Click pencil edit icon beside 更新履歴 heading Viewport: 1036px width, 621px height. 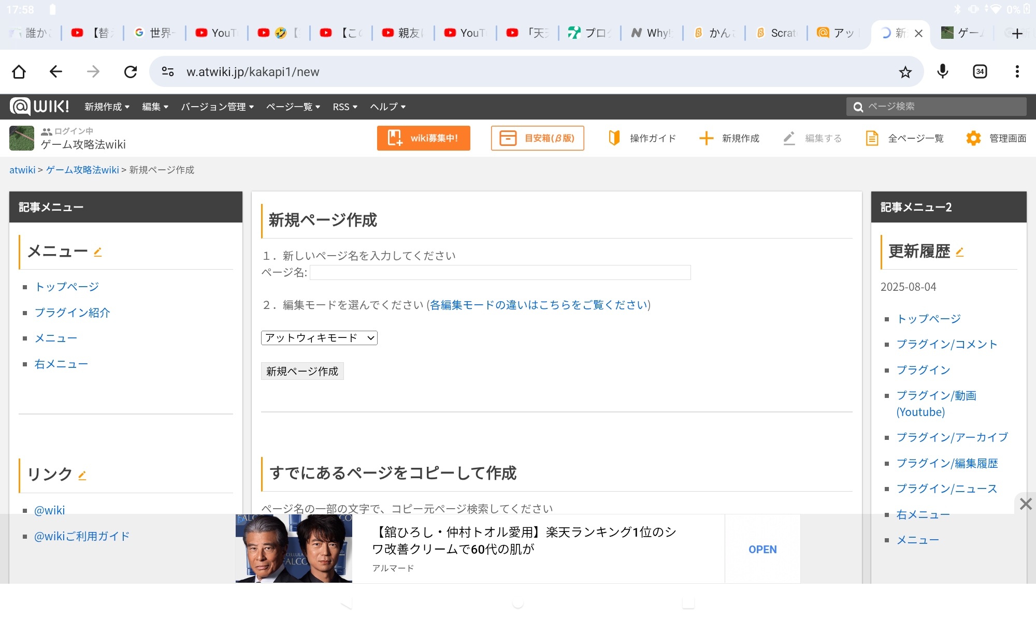click(960, 252)
